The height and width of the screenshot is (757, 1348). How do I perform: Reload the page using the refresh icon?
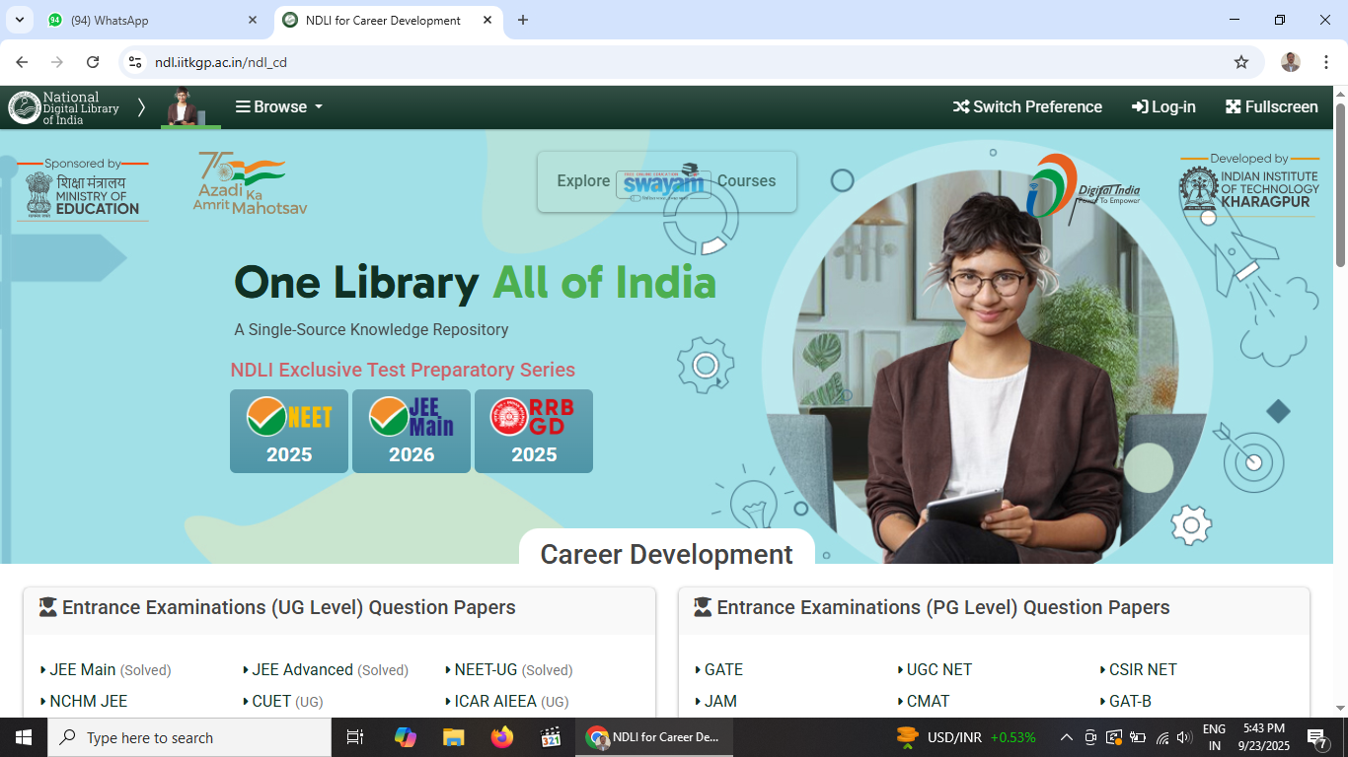(93, 62)
